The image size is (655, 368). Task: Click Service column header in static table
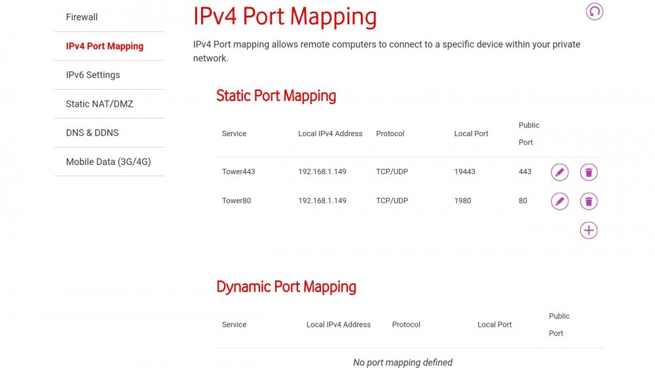pyautogui.click(x=234, y=134)
